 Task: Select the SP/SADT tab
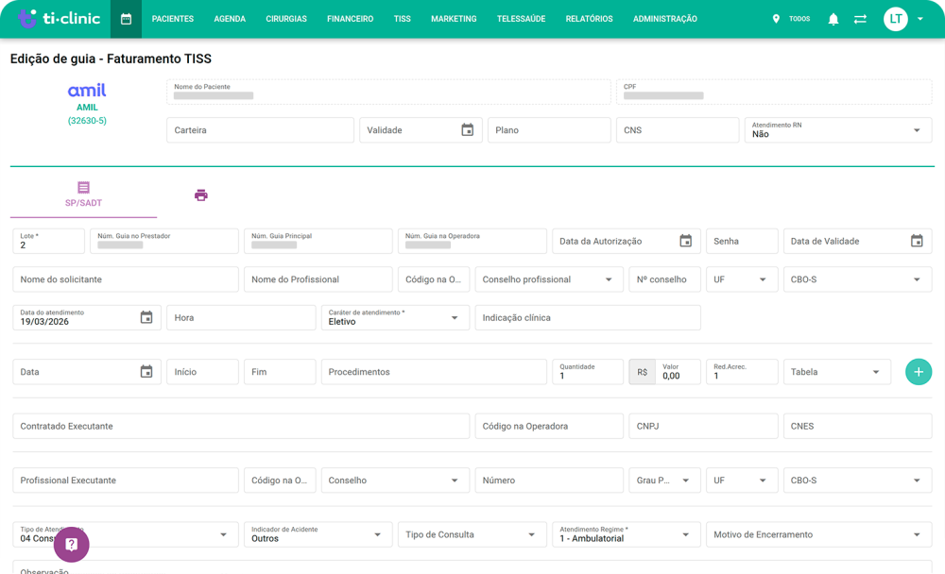coord(84,197)
